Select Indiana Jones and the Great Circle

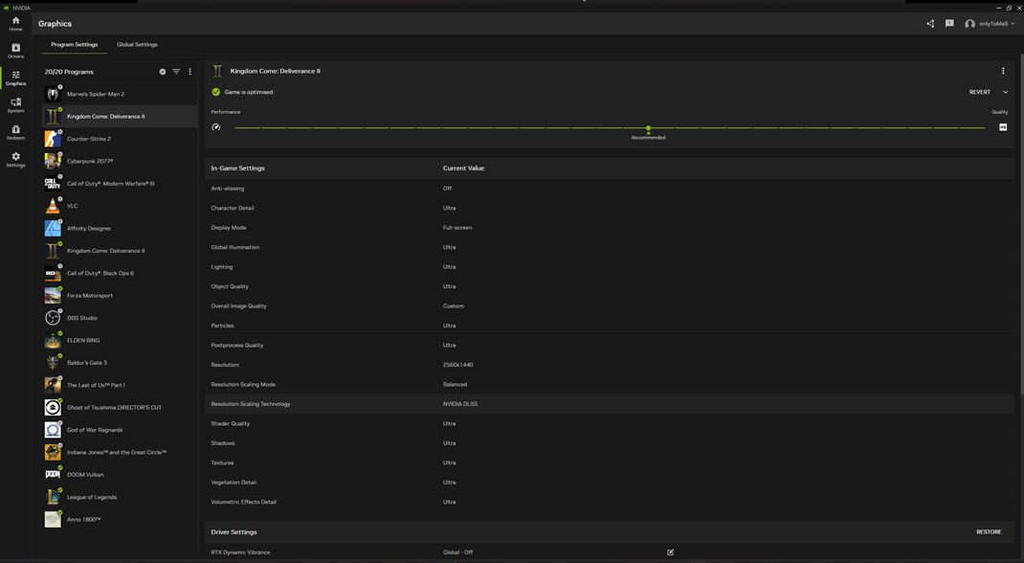tap(121, 453)
